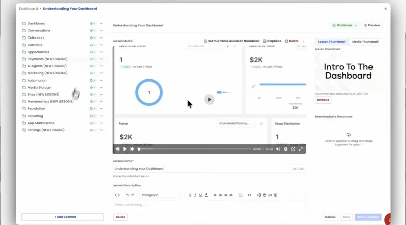Focus the Lesson Name input field
This screenshot has height=225, width=406.
coord(209,169)
